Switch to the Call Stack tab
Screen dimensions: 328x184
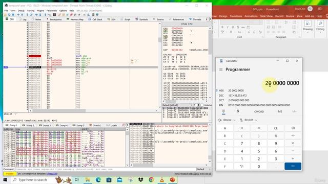click(x=95, y=19)
